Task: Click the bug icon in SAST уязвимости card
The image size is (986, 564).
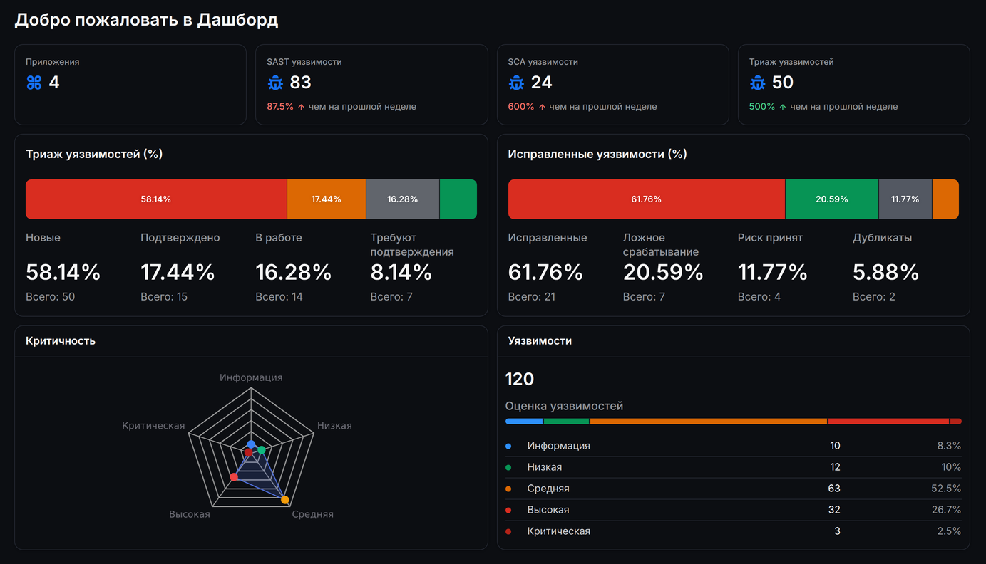Action: click(x=275, y=83)
